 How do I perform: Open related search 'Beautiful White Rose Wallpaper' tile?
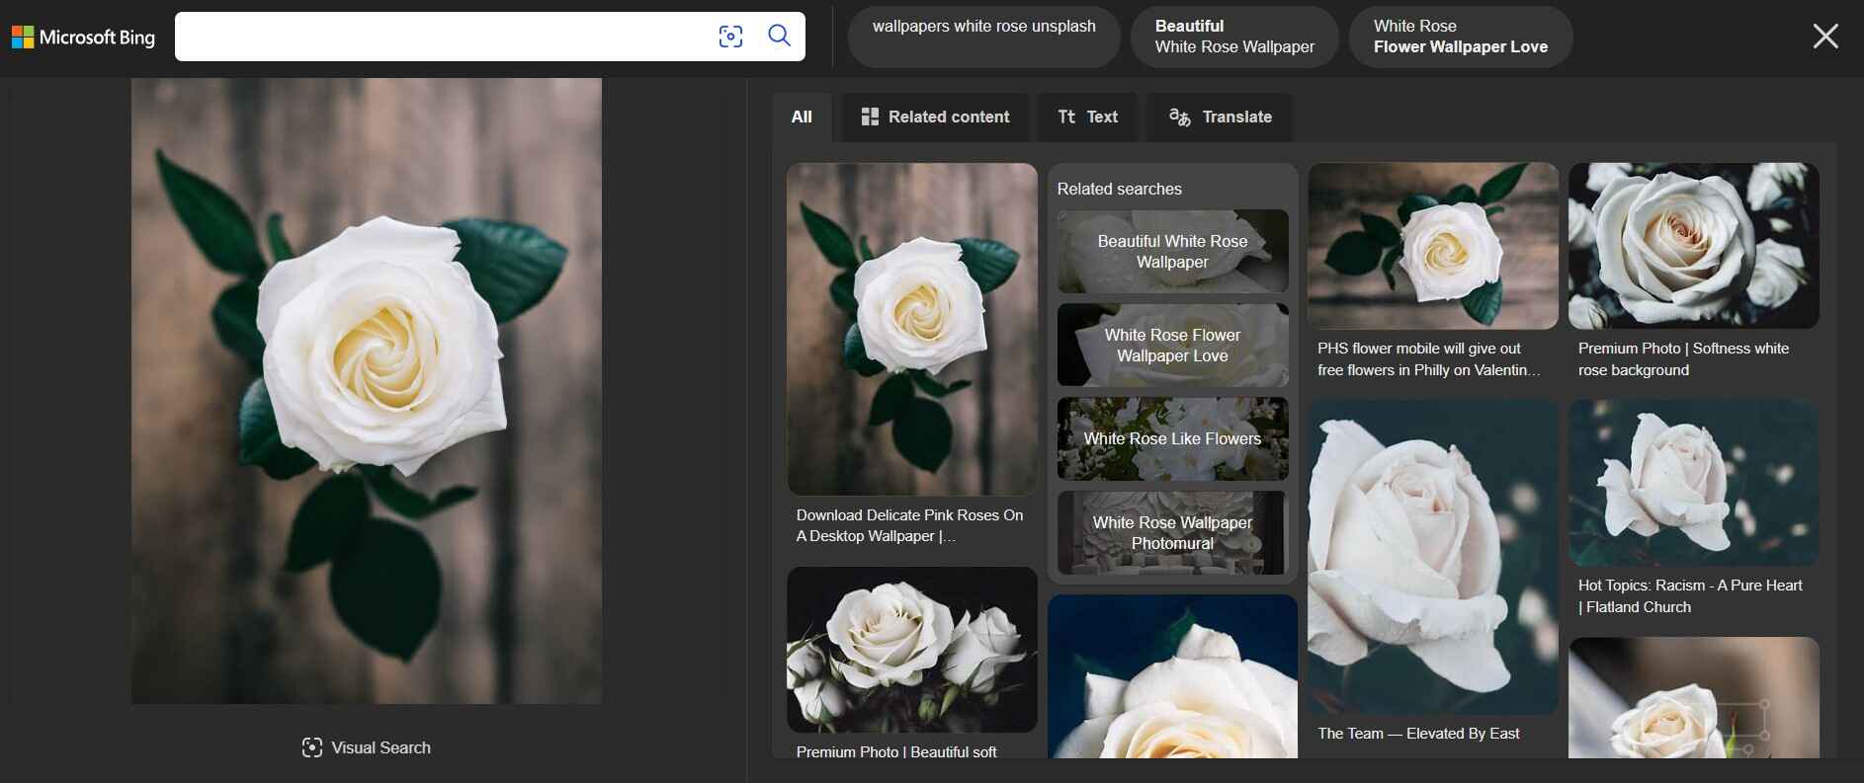point(1172,251)
